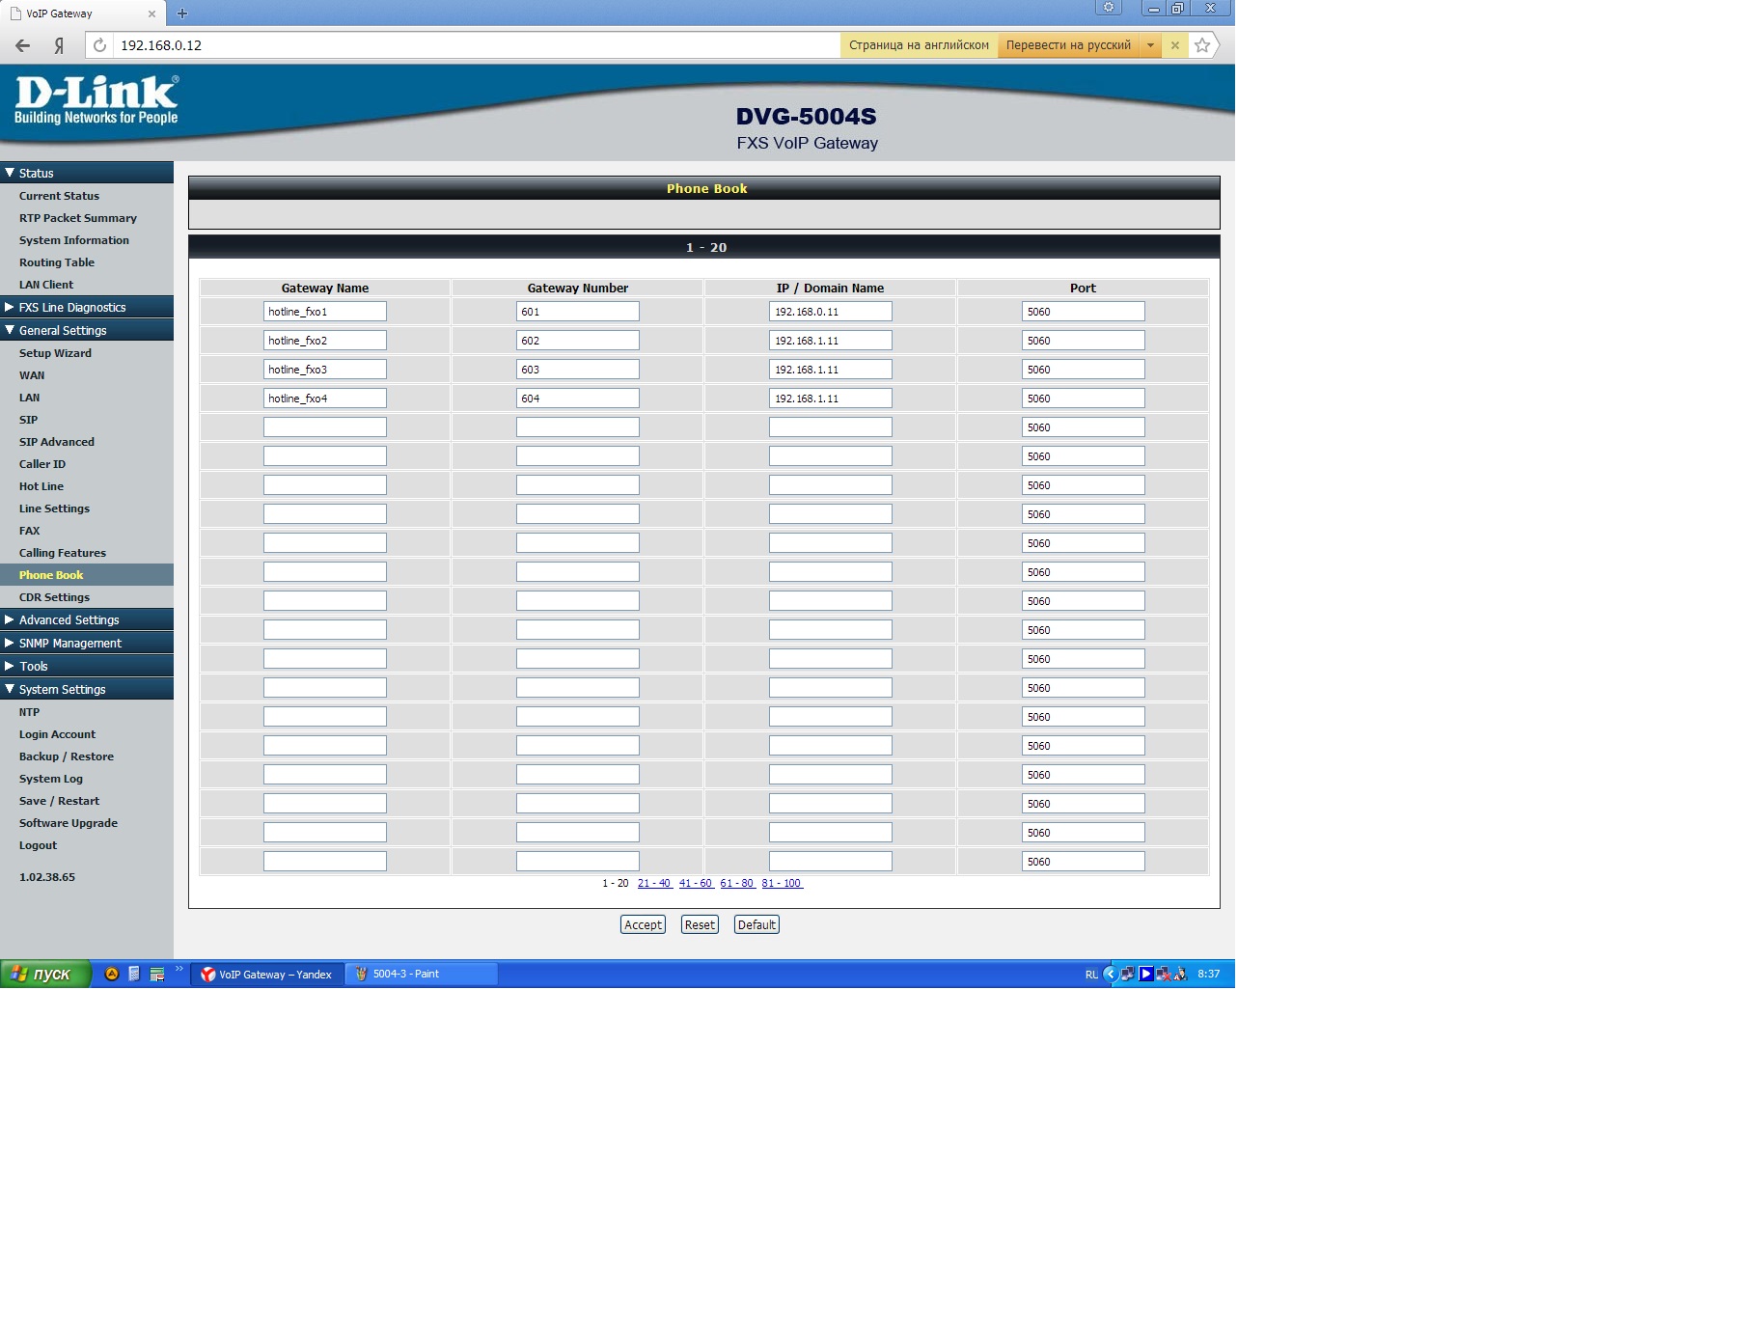Click the system tray clock showing 8:37
The image size is (1760, 1320).
[x=1209, y=974]
